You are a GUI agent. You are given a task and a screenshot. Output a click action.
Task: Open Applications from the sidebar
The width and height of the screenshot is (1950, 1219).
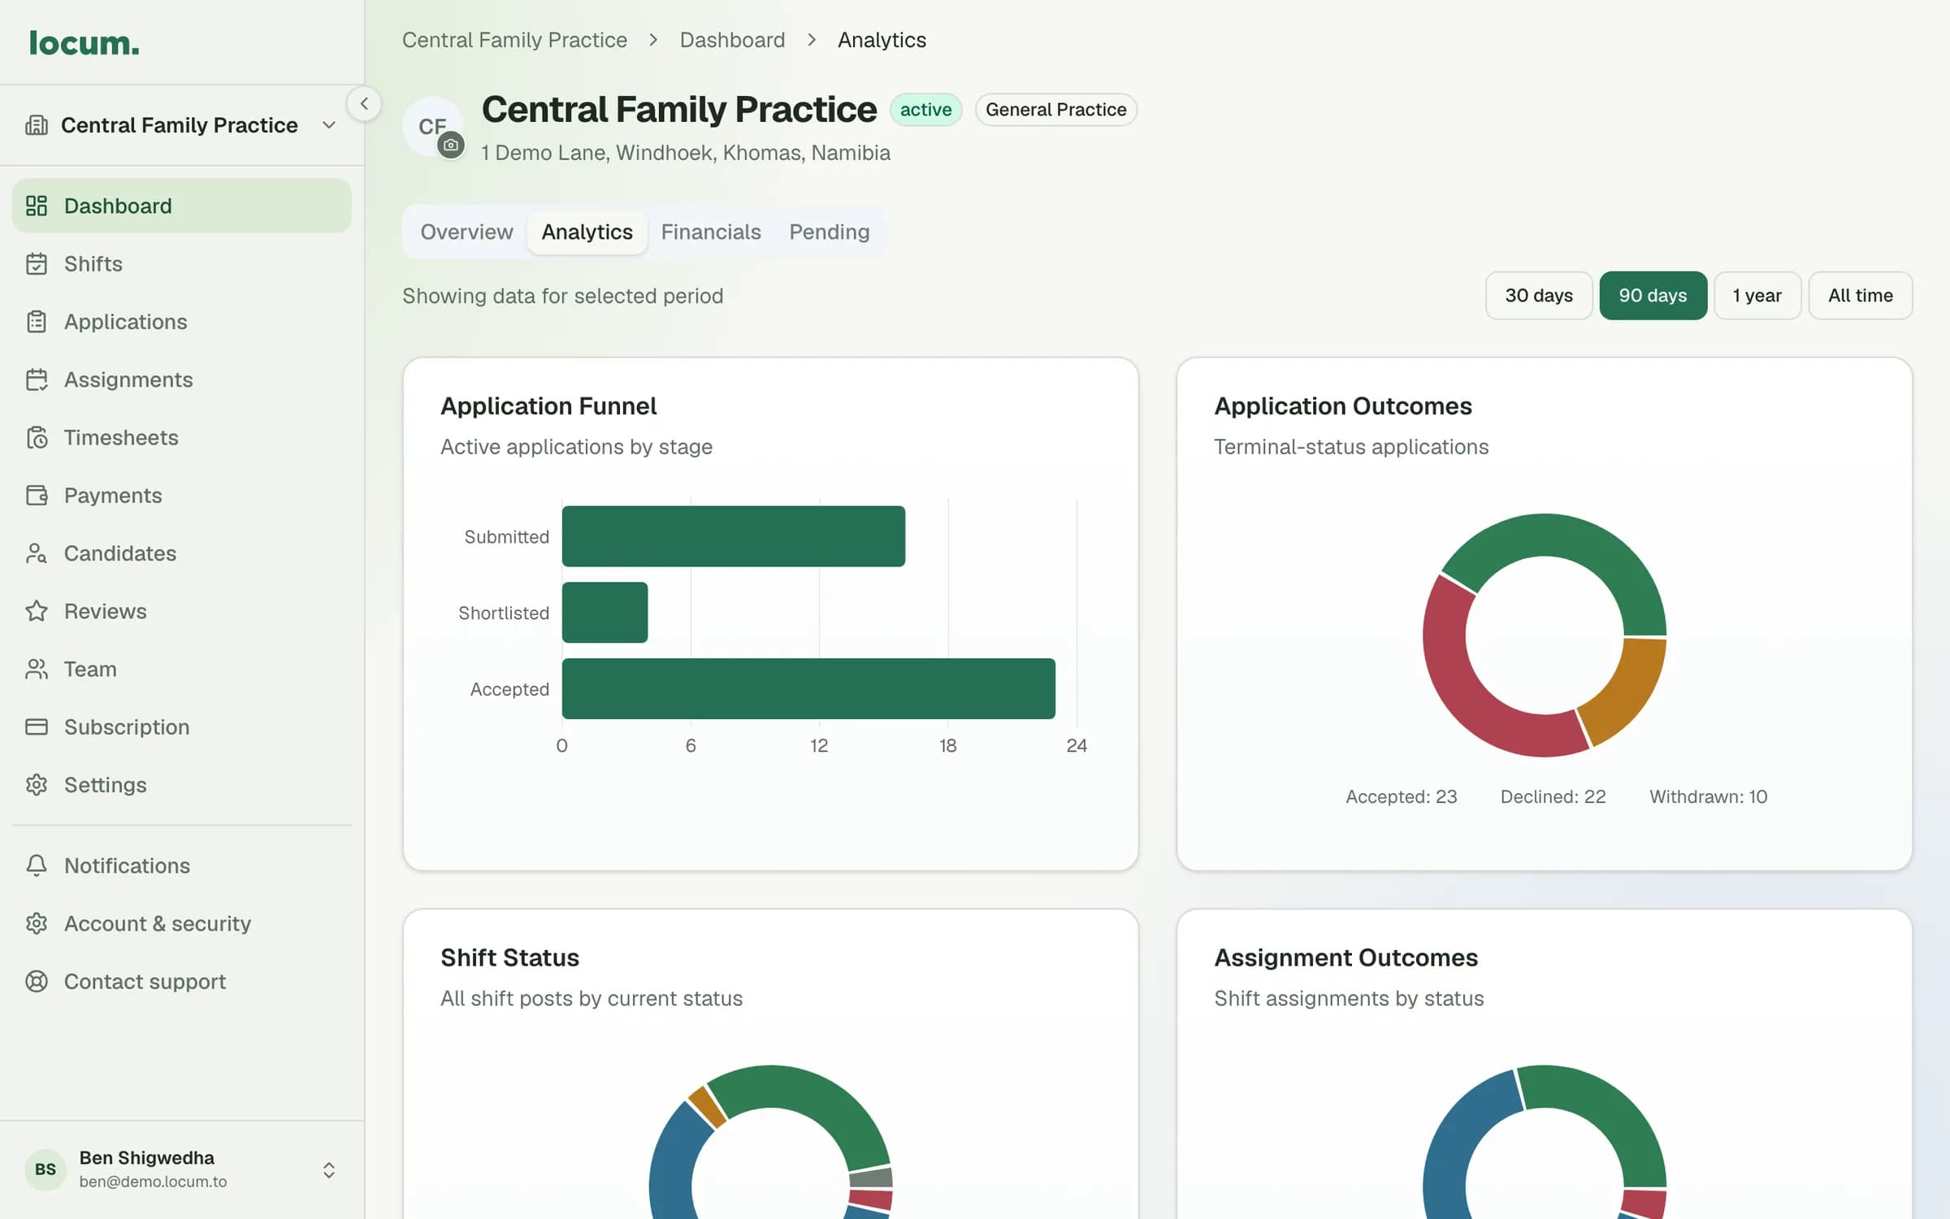182,322
